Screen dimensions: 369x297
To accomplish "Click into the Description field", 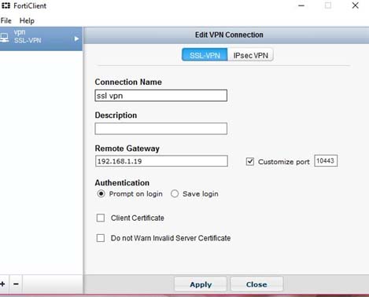I will coord(161,129).
